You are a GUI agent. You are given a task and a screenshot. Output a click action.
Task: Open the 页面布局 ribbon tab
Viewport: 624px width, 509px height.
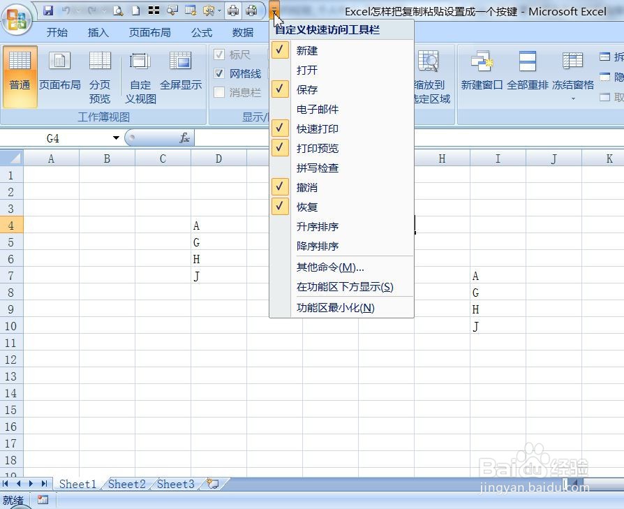point(149,32)
